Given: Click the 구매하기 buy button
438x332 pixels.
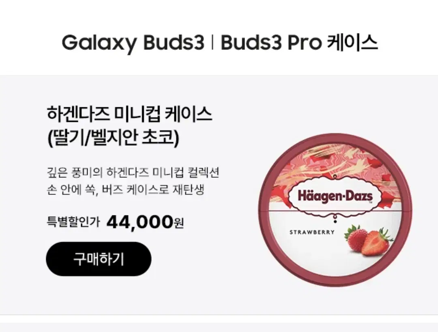Looking at the screenshot, I should [99, 259].
